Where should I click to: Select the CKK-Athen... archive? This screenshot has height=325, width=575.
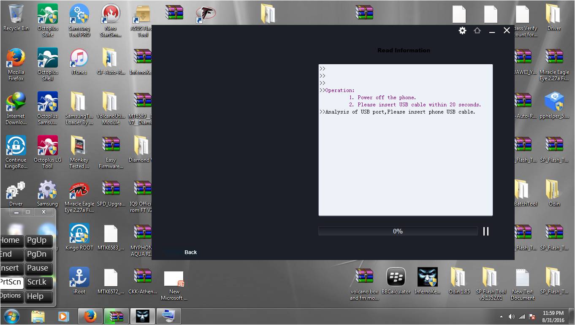143,281
